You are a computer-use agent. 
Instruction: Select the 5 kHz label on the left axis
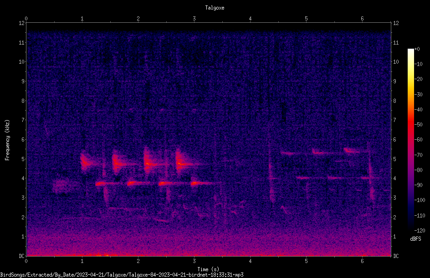click(22, 159)
